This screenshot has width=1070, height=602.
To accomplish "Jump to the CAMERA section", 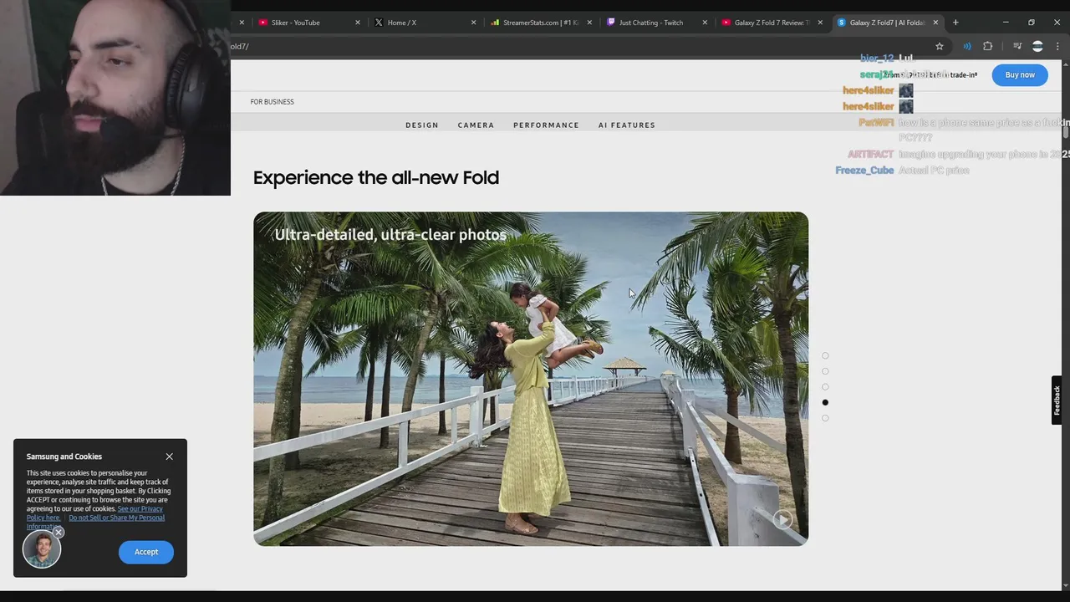I will point(476,125).
